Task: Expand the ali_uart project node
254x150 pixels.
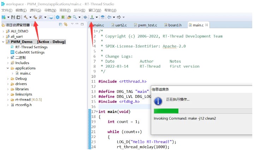Action: 3,37
